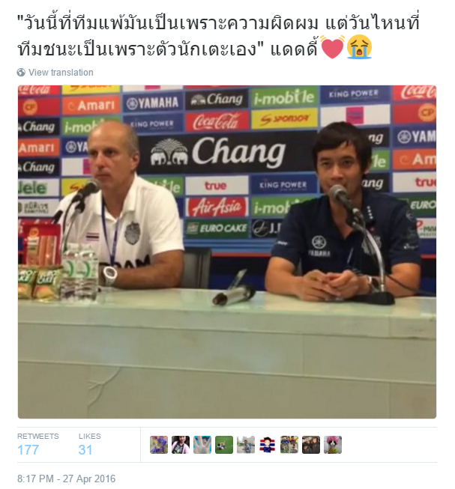Viewport: 455px width, 489px height.
Task: Select avatar of two people in dark jackets
Action: (311, 445)
